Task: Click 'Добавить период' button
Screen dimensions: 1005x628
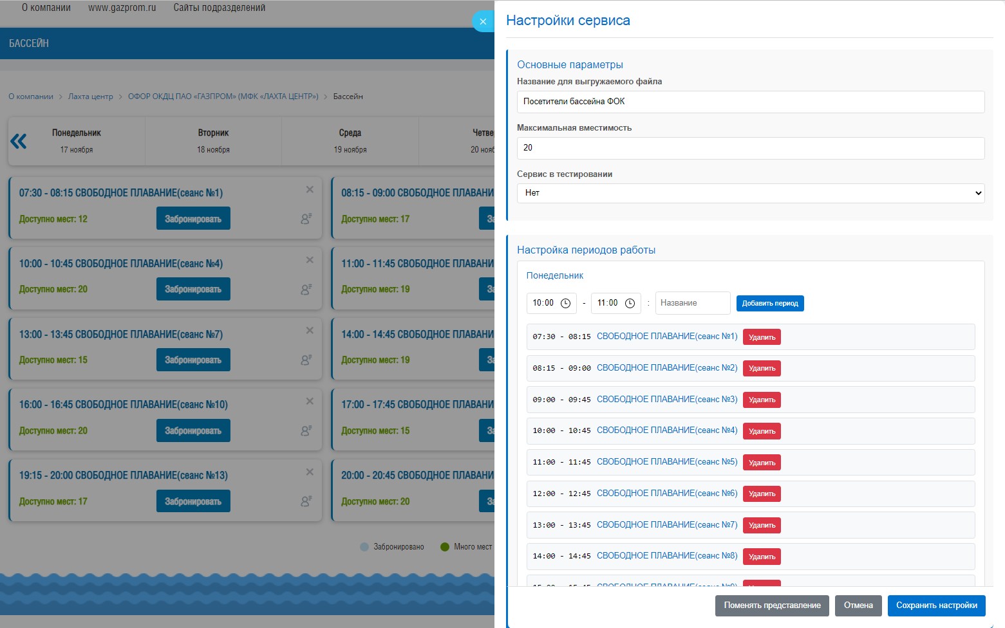Action: click(769, 303)
